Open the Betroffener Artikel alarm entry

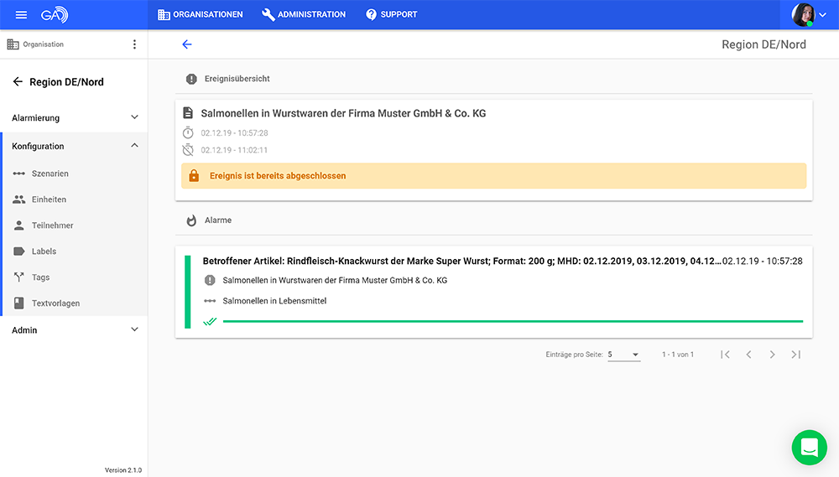point(461,262)
